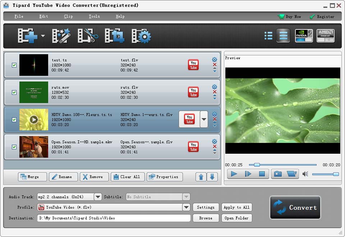The height and width of the screenshot is (237, 345).
Task: Click YouTube profile icon for Open Season row
Action: pyautogui.click(x=193, y=147)
